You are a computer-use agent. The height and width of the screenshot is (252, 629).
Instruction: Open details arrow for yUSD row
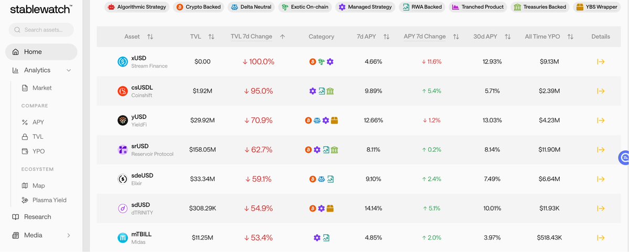(x=601, y=120)
